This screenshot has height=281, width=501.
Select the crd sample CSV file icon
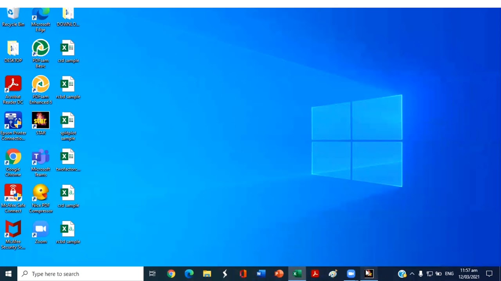coord(68,197)
